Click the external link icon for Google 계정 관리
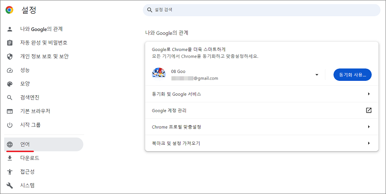 tap(369, 110)
